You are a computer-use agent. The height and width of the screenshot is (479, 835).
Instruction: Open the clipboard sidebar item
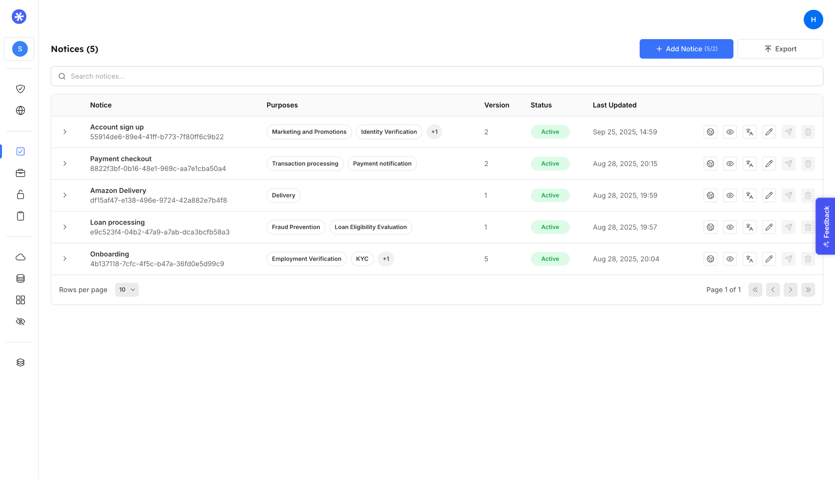21,216
